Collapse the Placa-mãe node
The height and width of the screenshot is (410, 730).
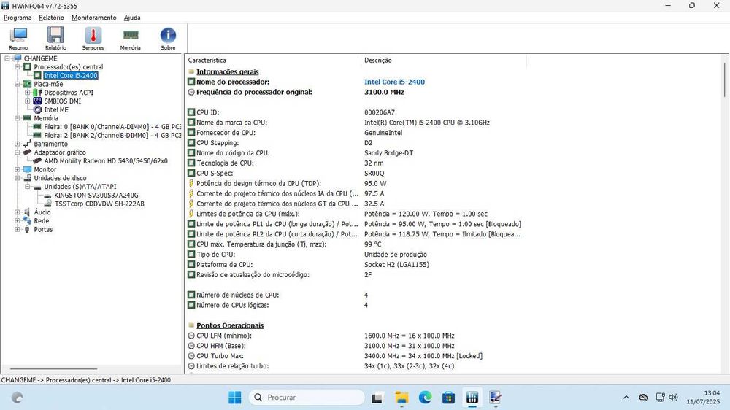point(18,84)
